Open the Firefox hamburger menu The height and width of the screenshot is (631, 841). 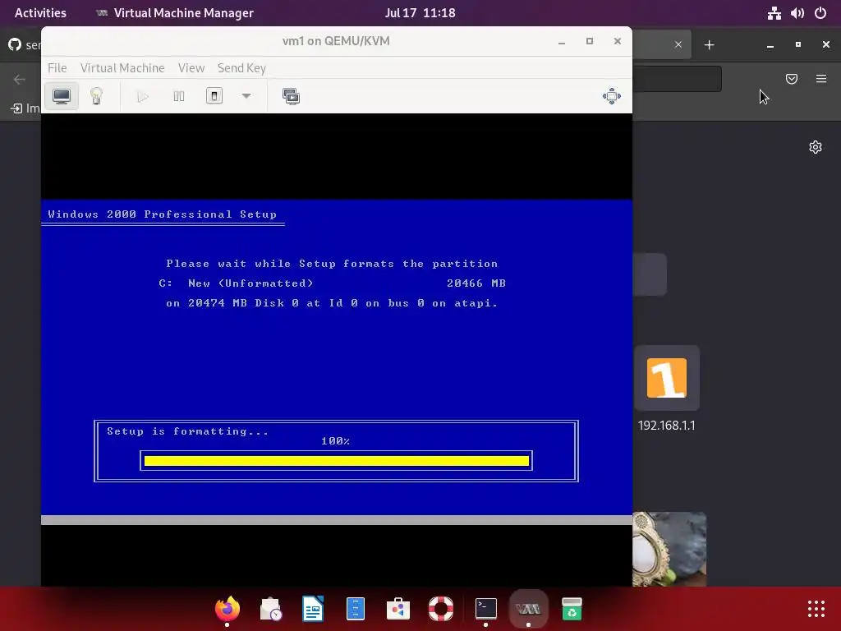pos(821,79)
